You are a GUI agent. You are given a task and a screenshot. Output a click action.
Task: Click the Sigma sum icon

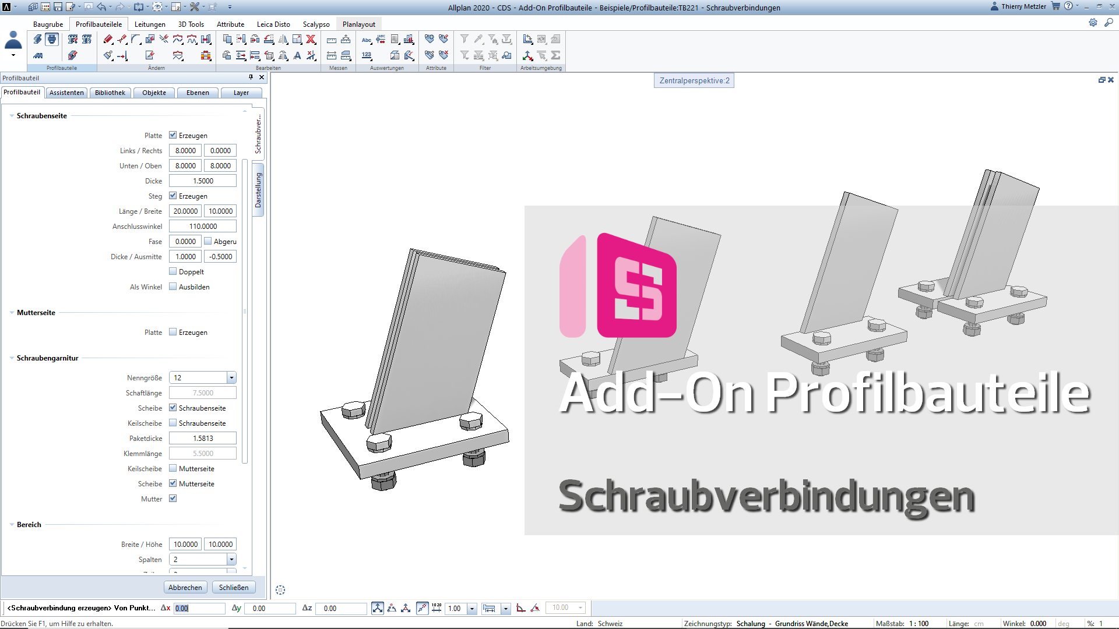[555, 55]
